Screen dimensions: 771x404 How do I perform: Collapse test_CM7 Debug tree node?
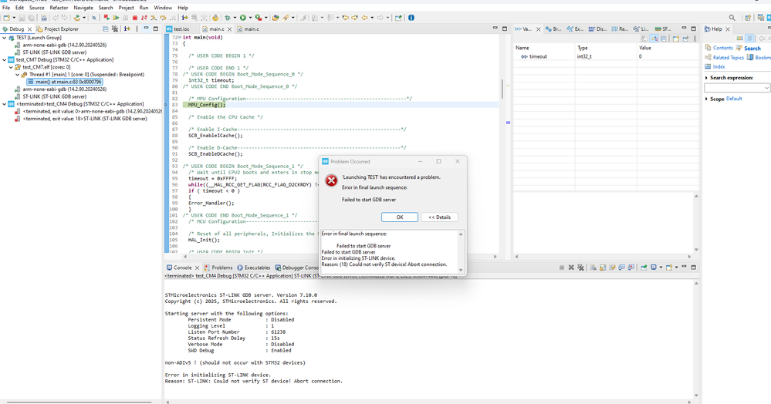point(5,59)
